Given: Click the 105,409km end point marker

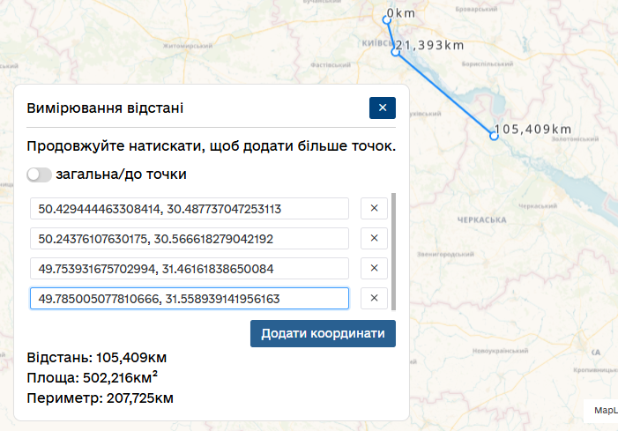Looking at the screenshot, I should pos(494,136).
